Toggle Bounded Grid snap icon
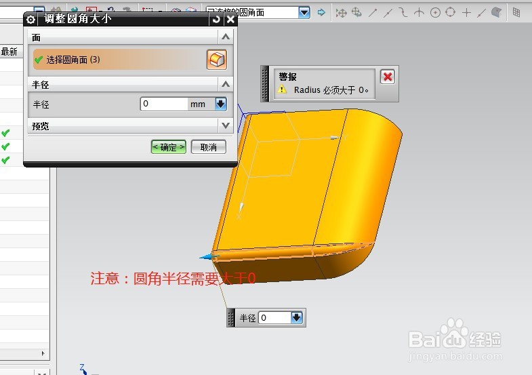532x375 pixels. point(516,13)
